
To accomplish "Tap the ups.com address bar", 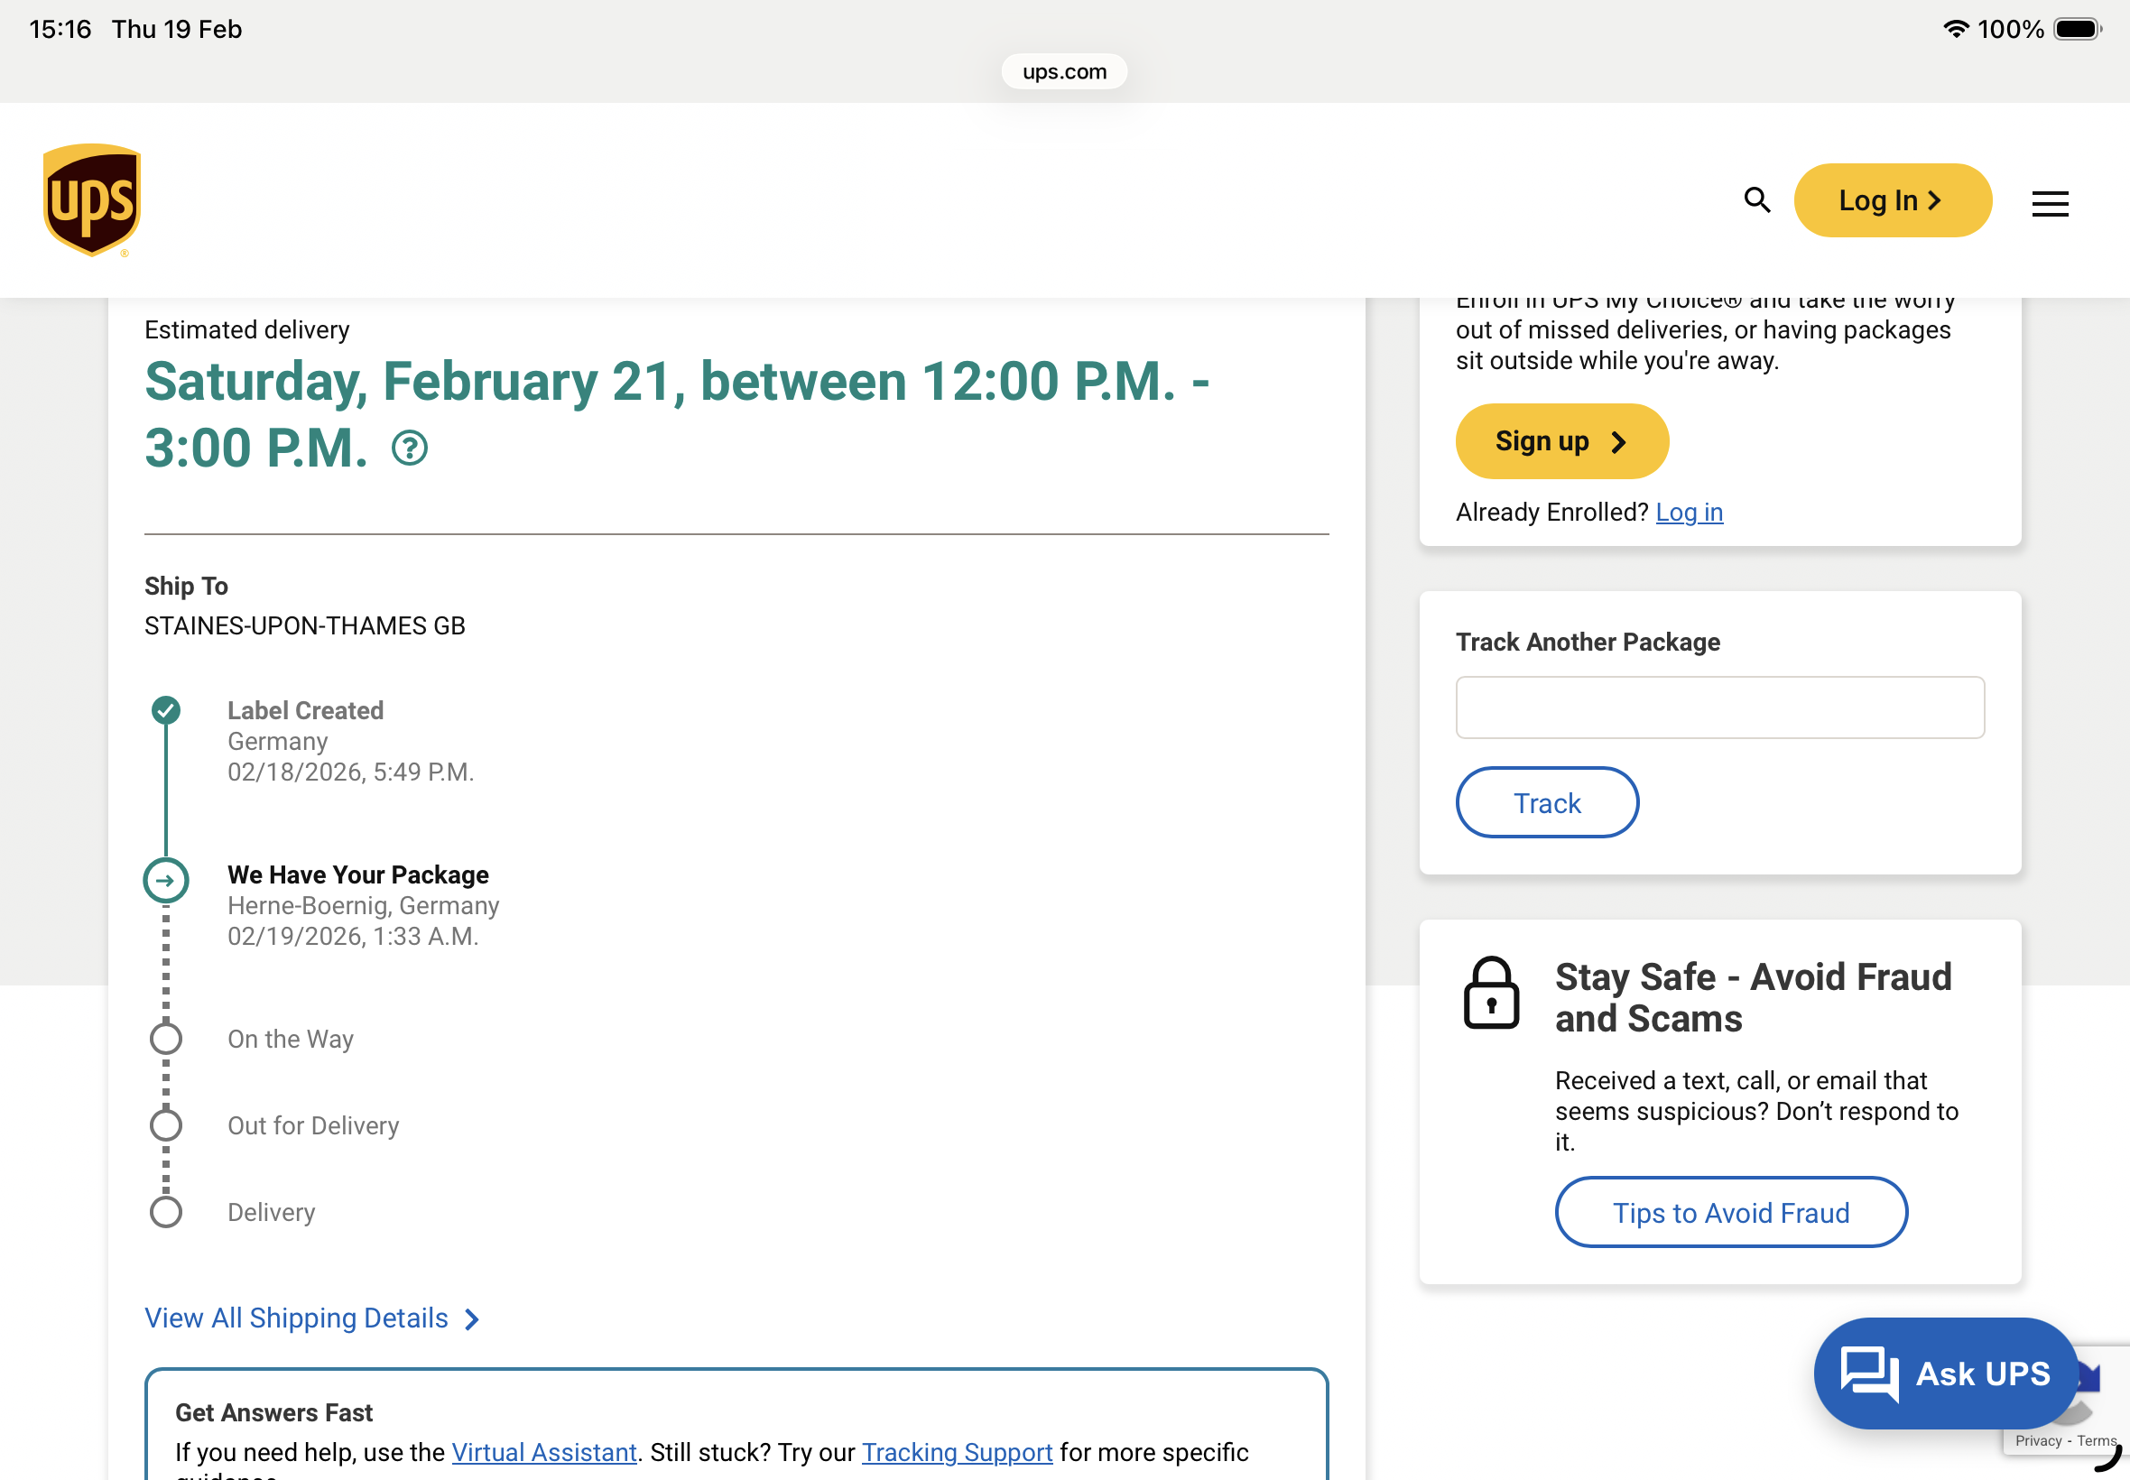I will tap(1063, 71).
